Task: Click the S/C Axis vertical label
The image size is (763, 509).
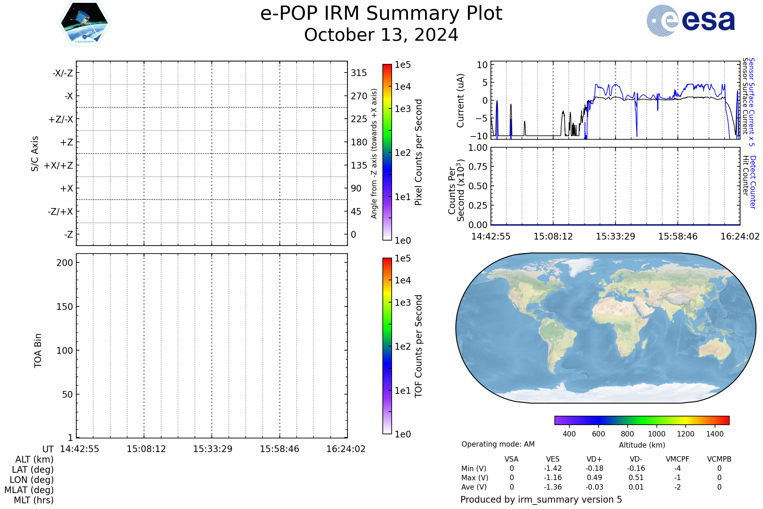Action: [x=35, y=154]
